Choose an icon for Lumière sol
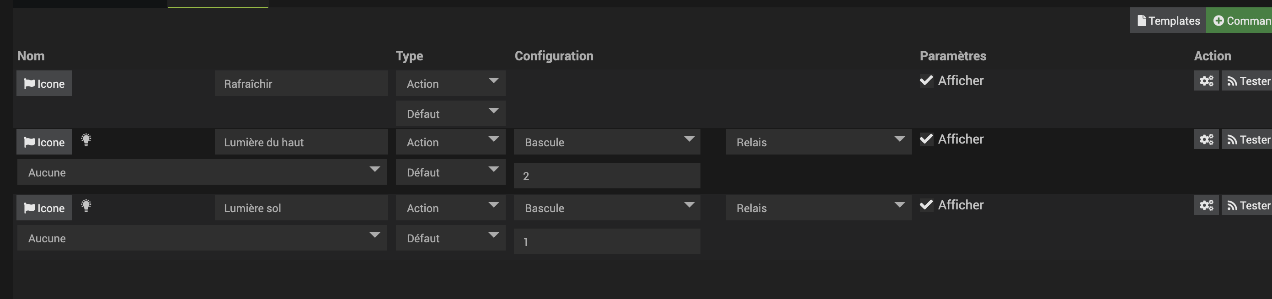1272x299 pixels. 44,208
